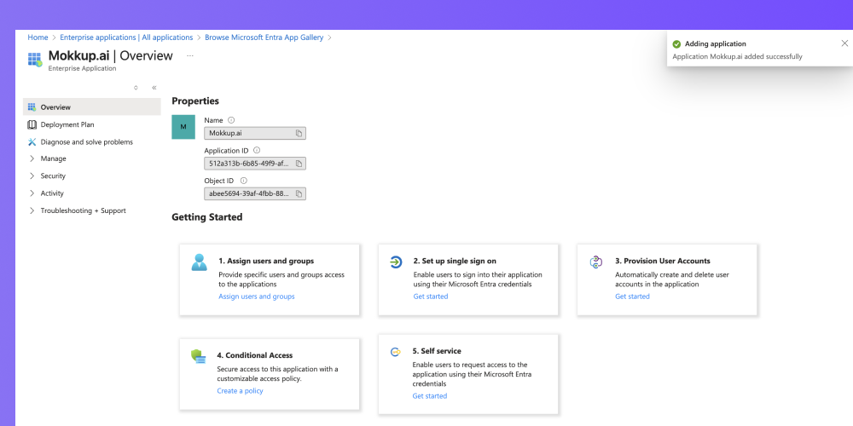Copy the application Name value
Image resolution: width=853 pixels, height=426 pixels.
299,133
